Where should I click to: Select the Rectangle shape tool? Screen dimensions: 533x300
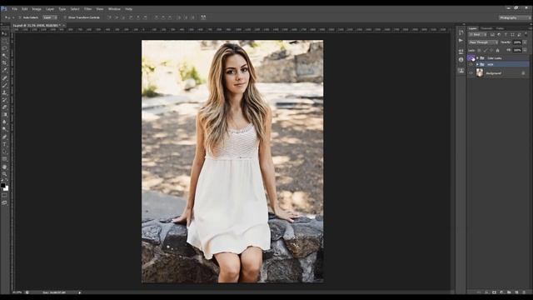[4, 159]
